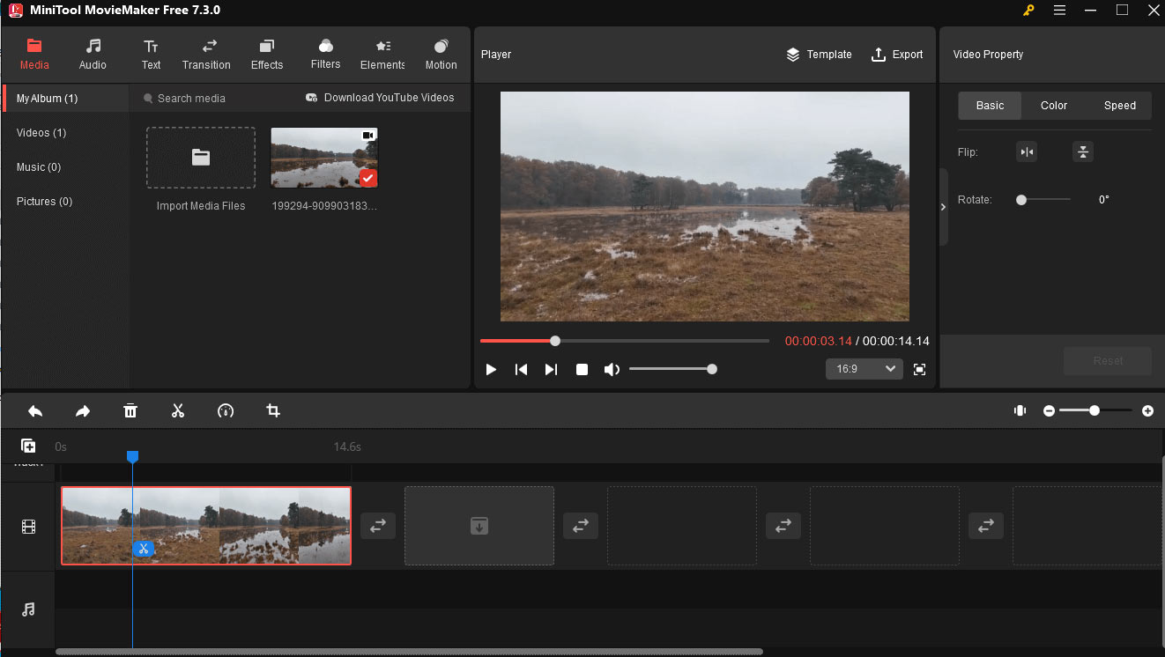This screenshot has width=1165, height=657.
Task: Open the Media tab
Action: (x=34, y=55)
